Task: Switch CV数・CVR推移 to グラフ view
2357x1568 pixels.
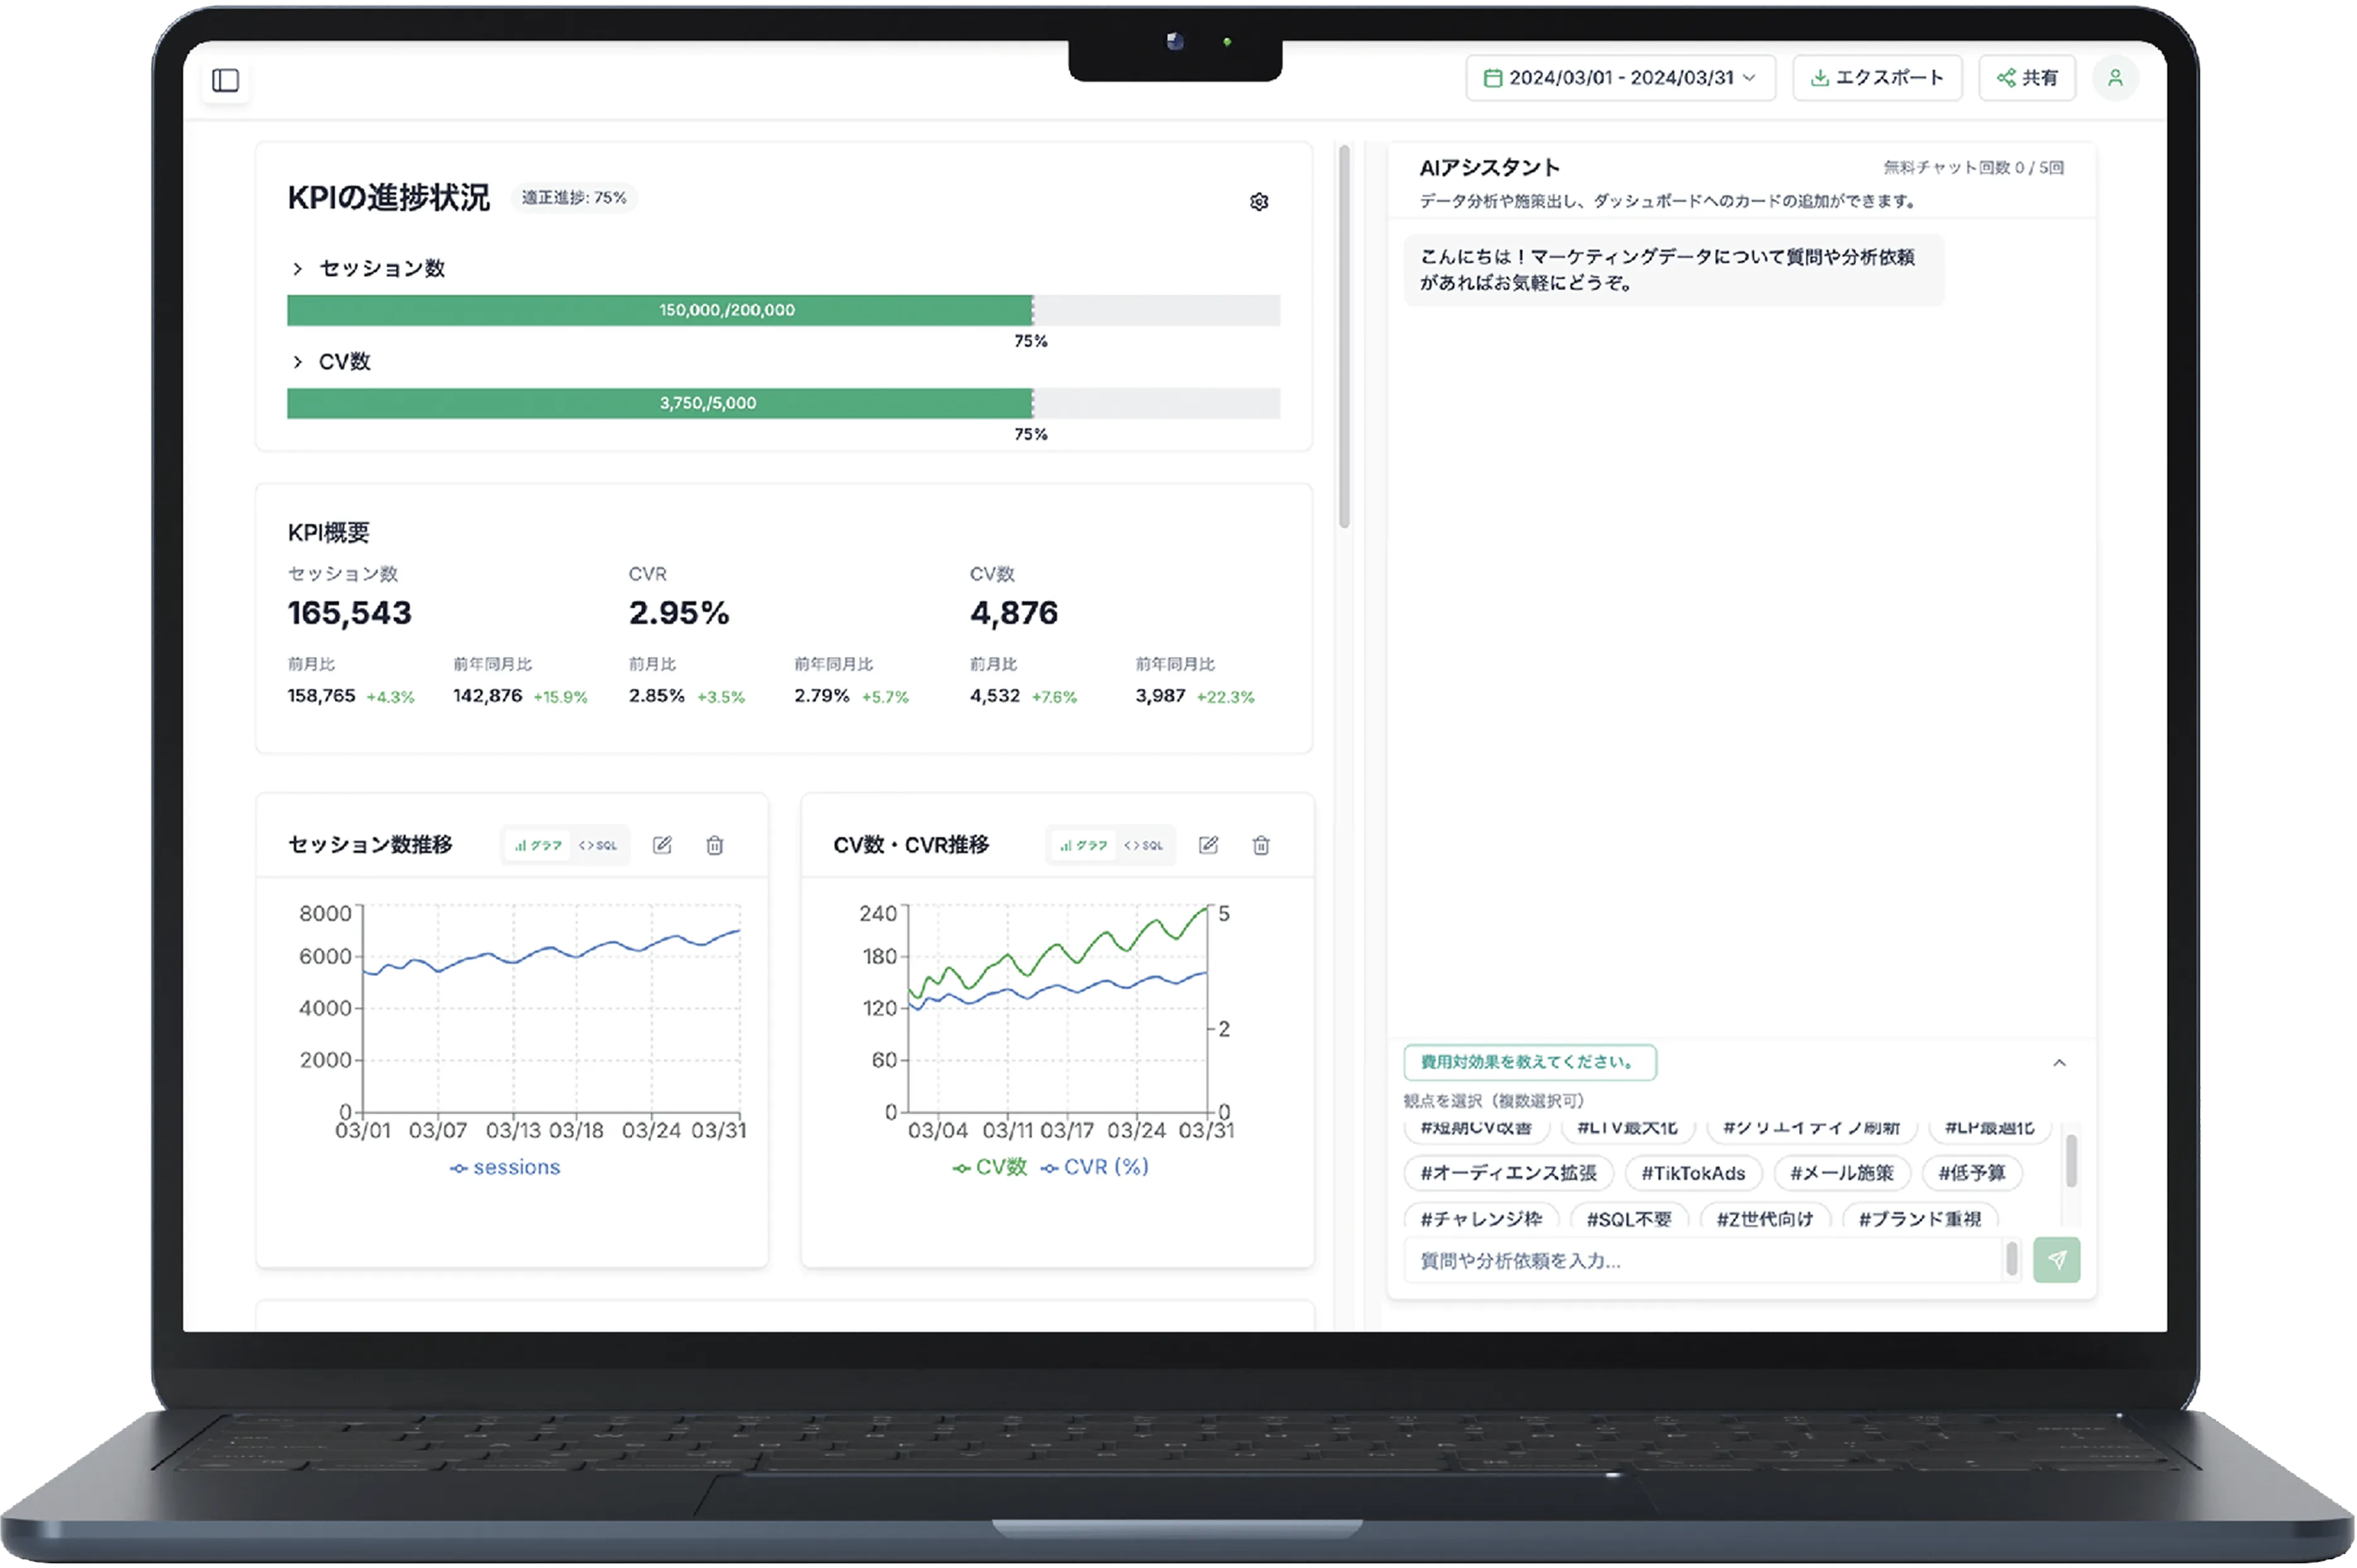Action: 1083,845
